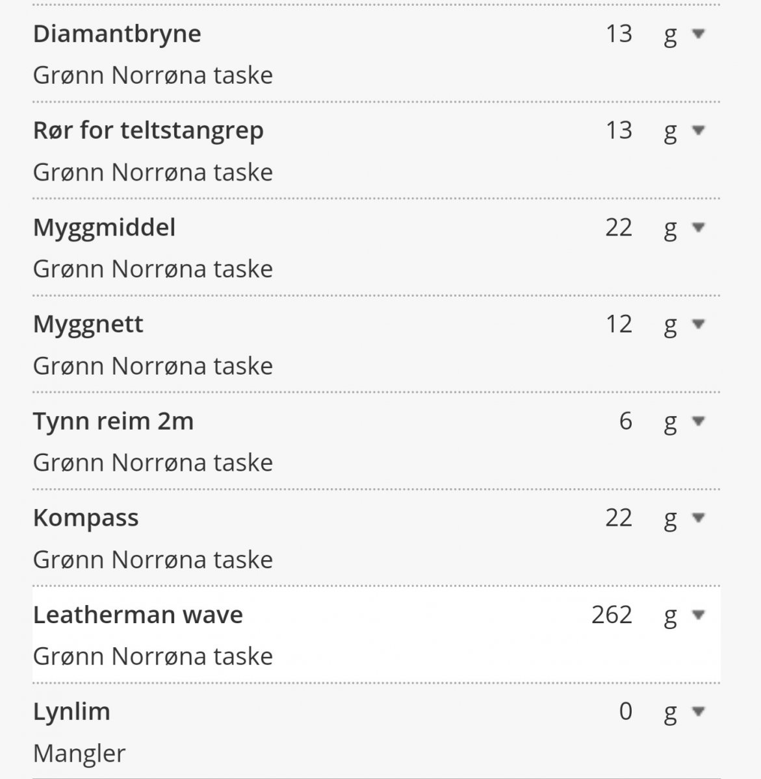
Task: Click the Rør for teltstangrep item name
Action: pos(148,130)
